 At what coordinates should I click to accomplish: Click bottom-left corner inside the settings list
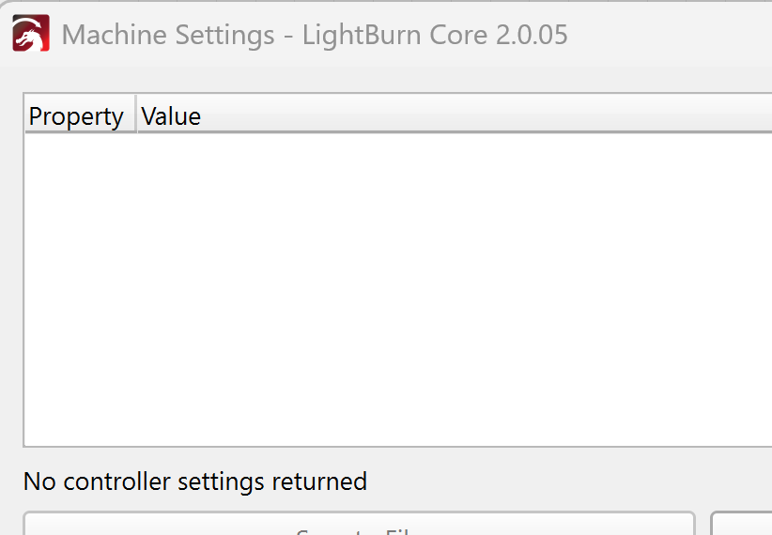pyautogui.click(x=34, y=436)
